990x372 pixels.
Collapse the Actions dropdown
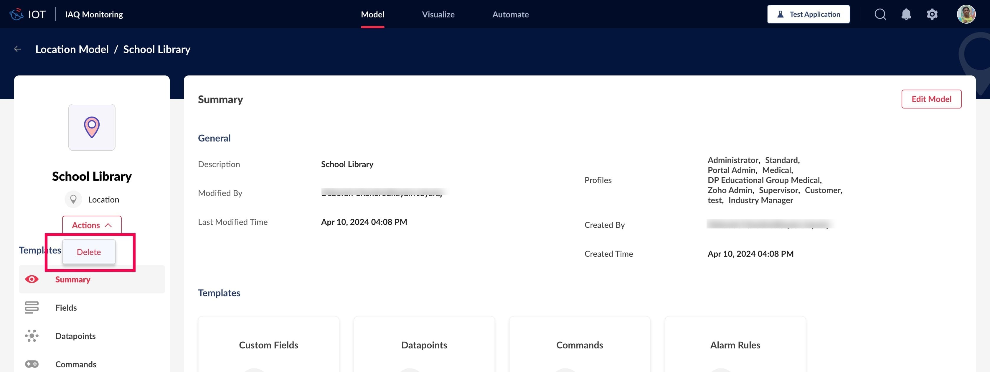point(92,225)
